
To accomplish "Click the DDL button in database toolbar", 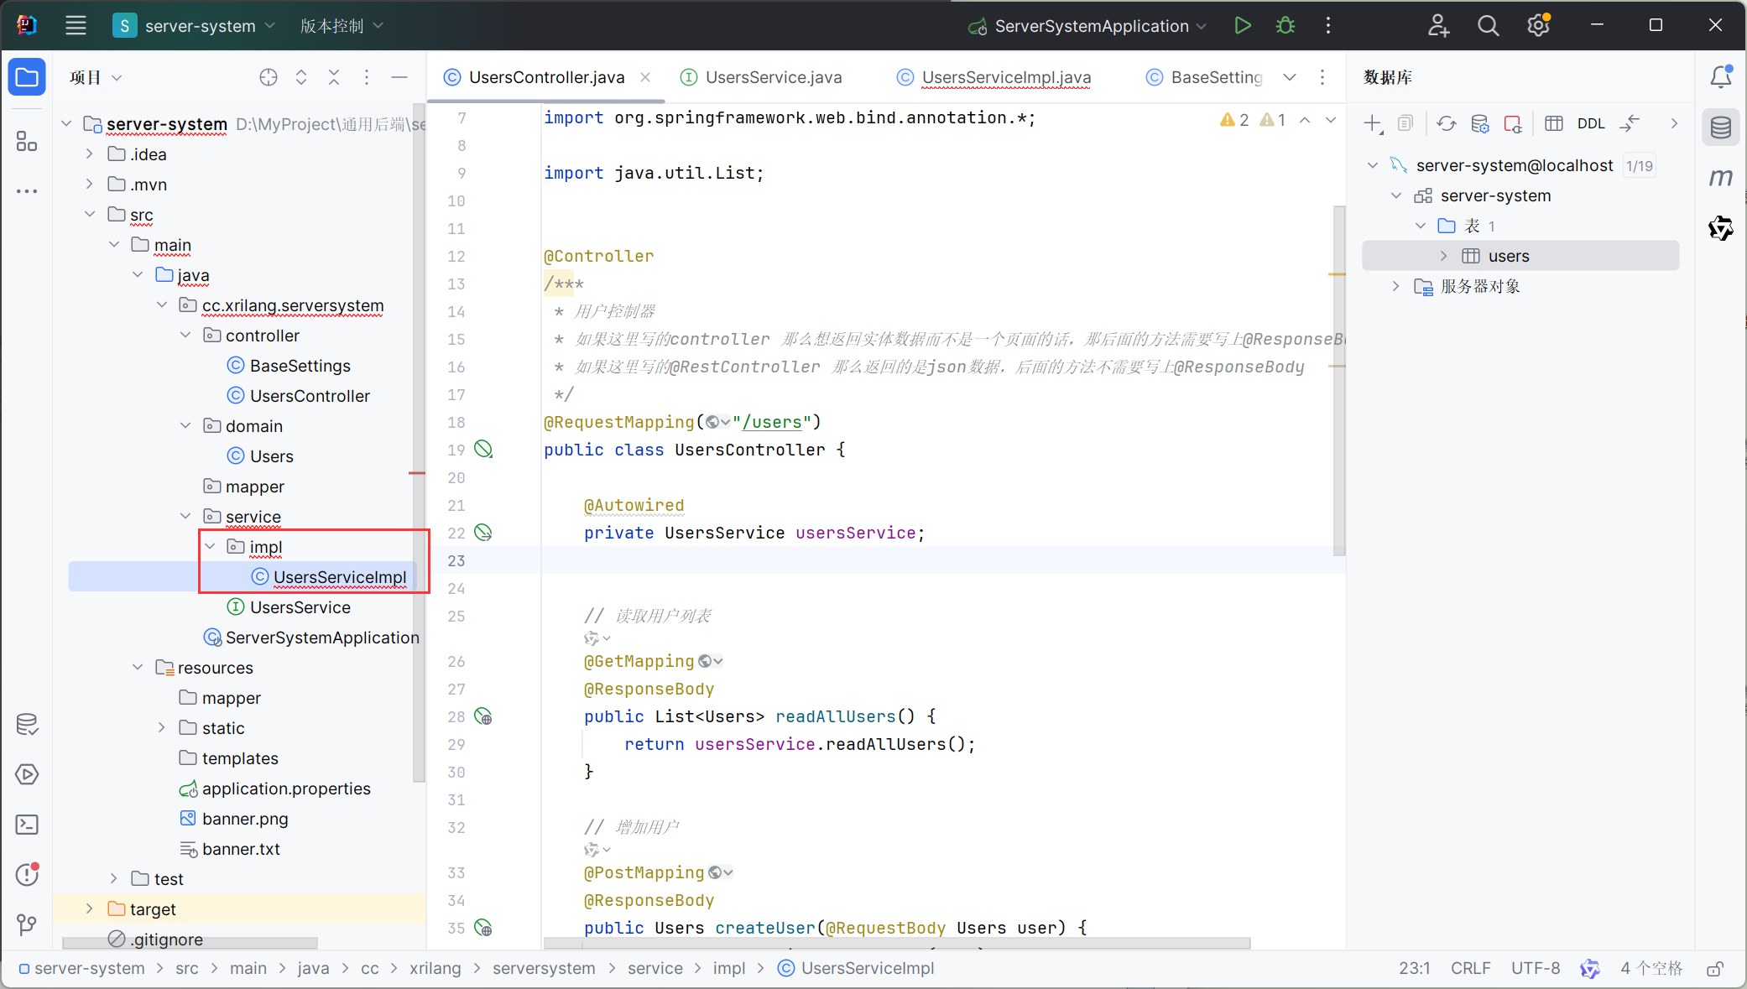I will (1591, 123).
